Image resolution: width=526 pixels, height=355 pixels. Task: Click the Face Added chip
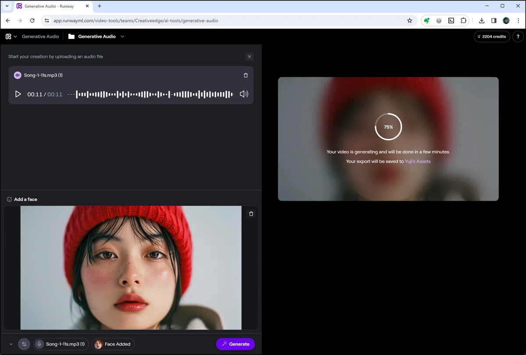coord(113,344)
